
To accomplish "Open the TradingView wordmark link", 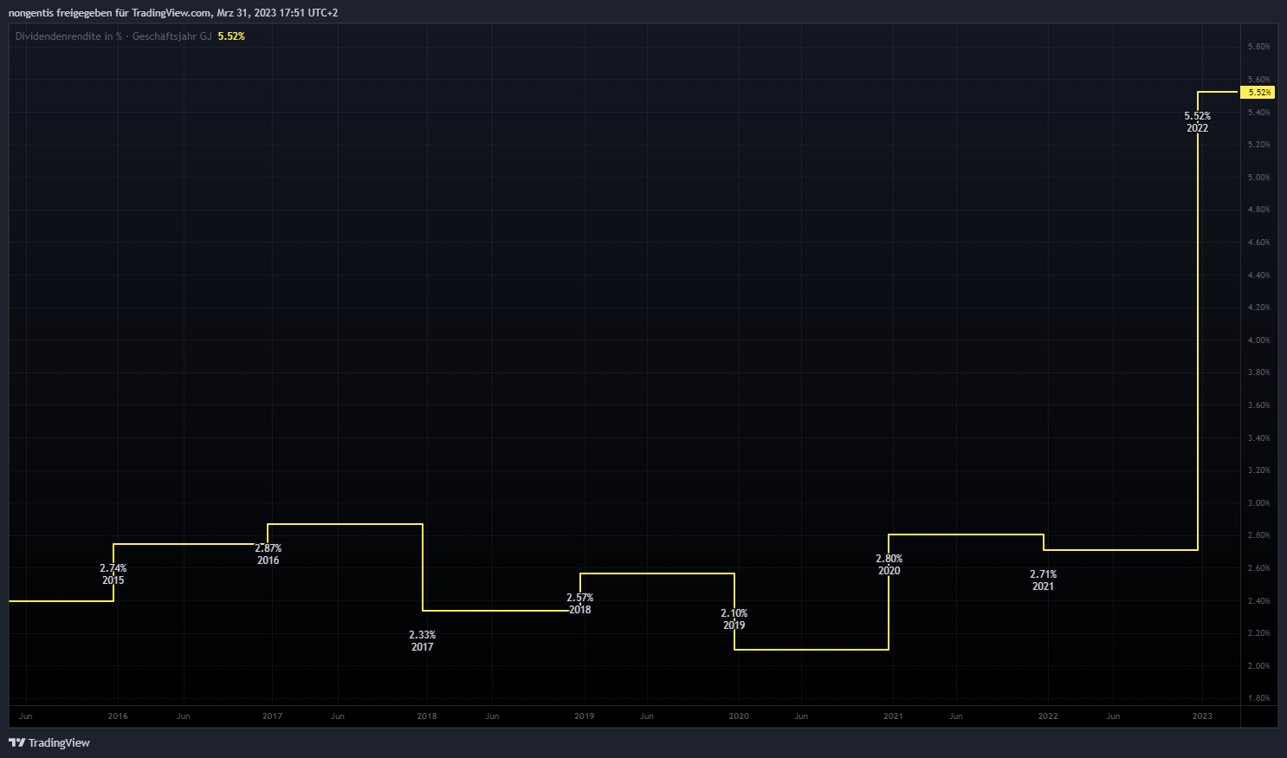I will click(59, 742).
